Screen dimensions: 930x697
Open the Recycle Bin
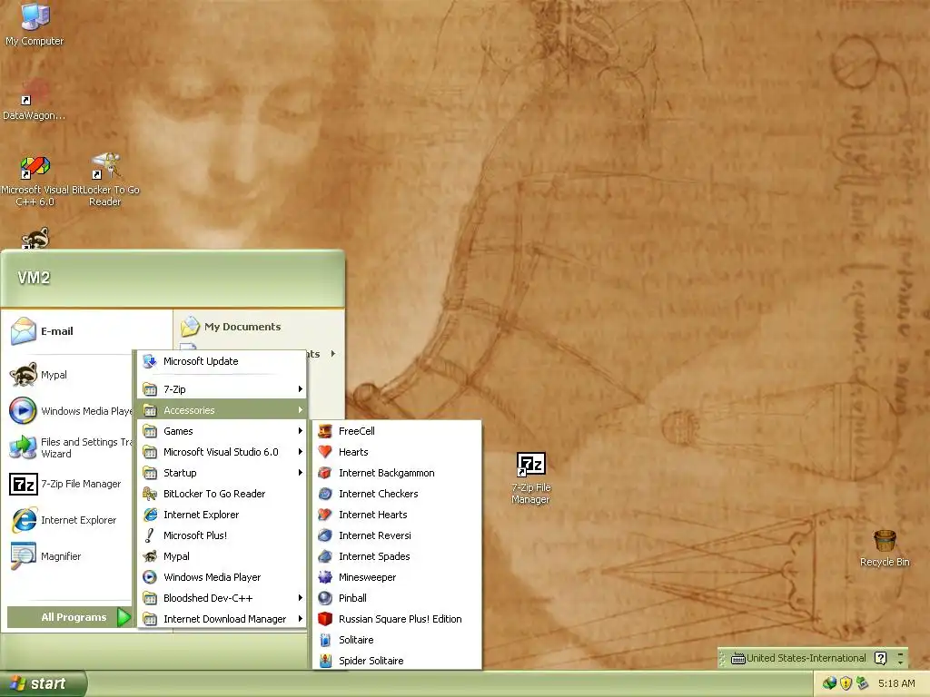[x=885, y=548]
